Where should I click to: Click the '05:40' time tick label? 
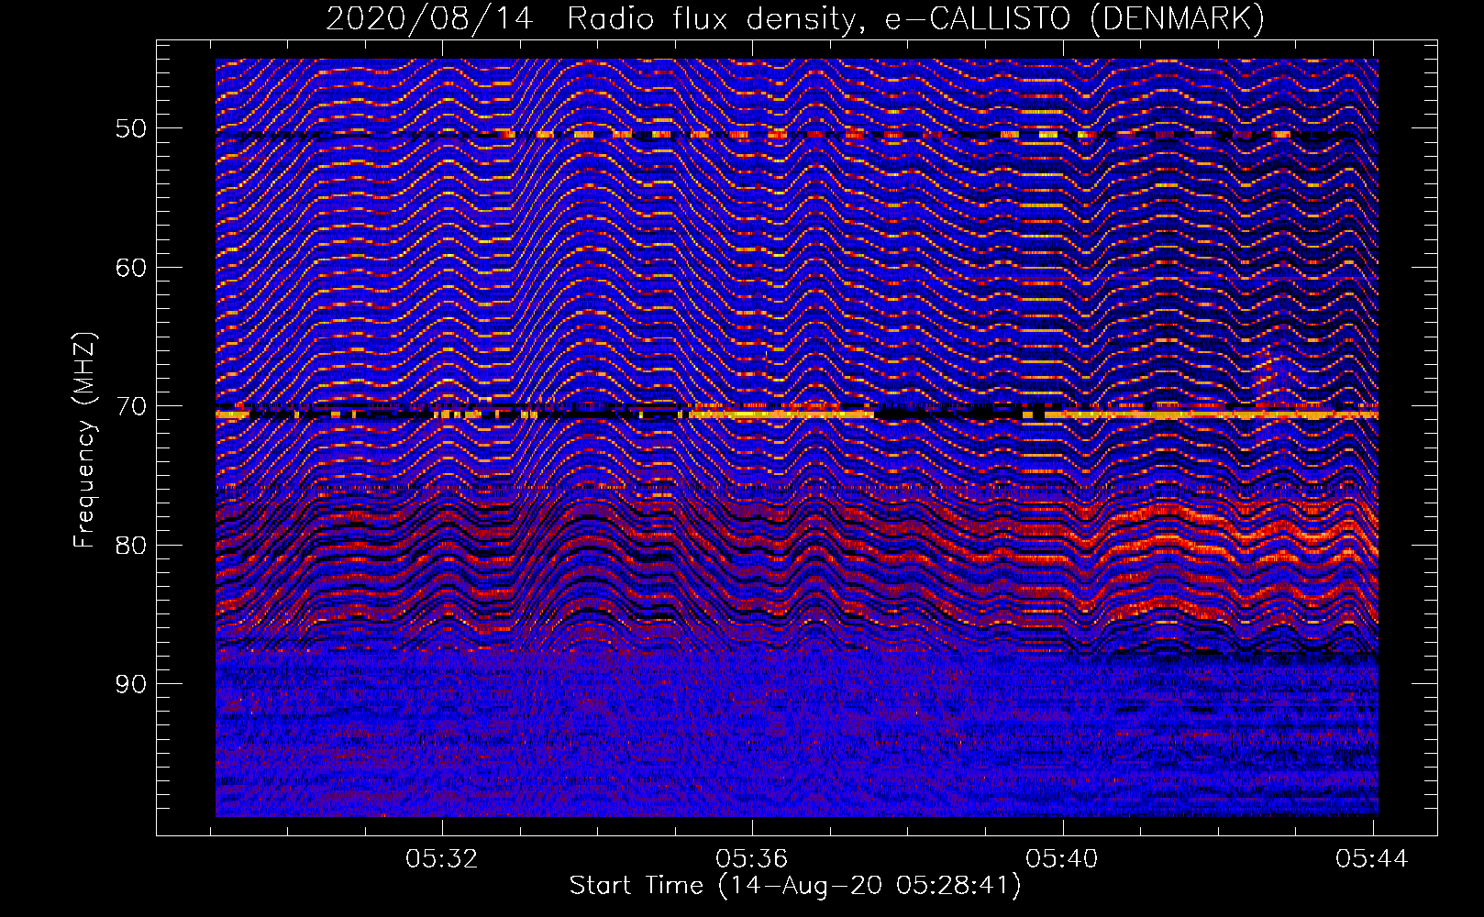(x=1062, y=859)
